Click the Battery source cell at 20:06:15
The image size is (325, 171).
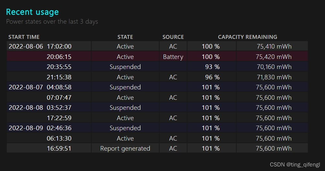[x=173, y=57]
